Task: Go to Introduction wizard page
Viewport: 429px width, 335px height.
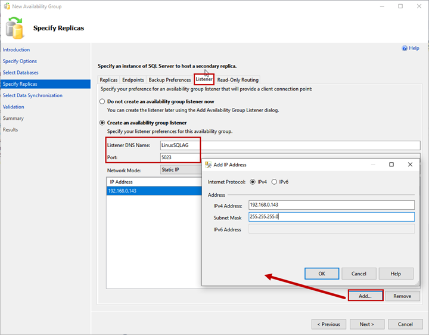Action: pos(17,50)
